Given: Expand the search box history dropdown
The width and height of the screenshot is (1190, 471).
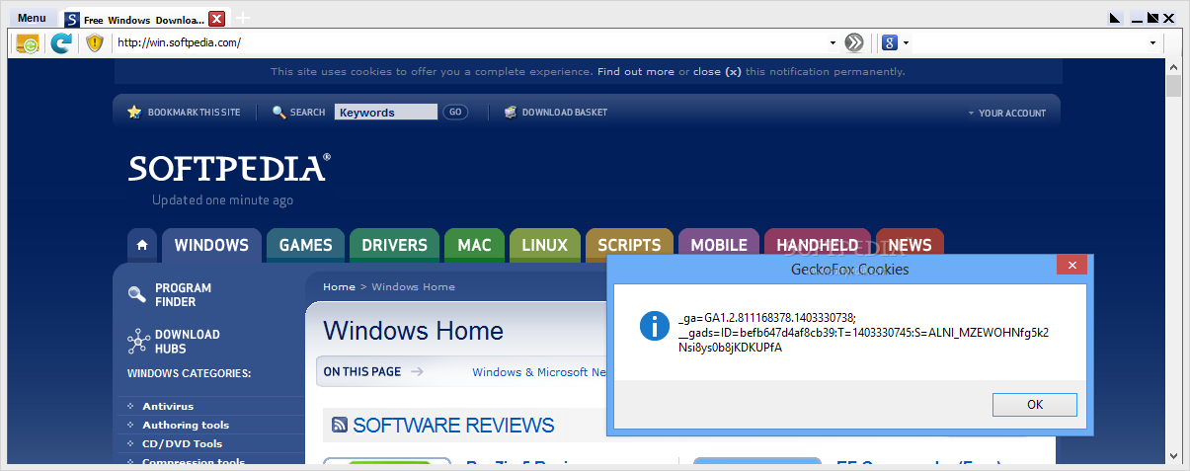Looking at the screenshot, I should [1152, 43].
